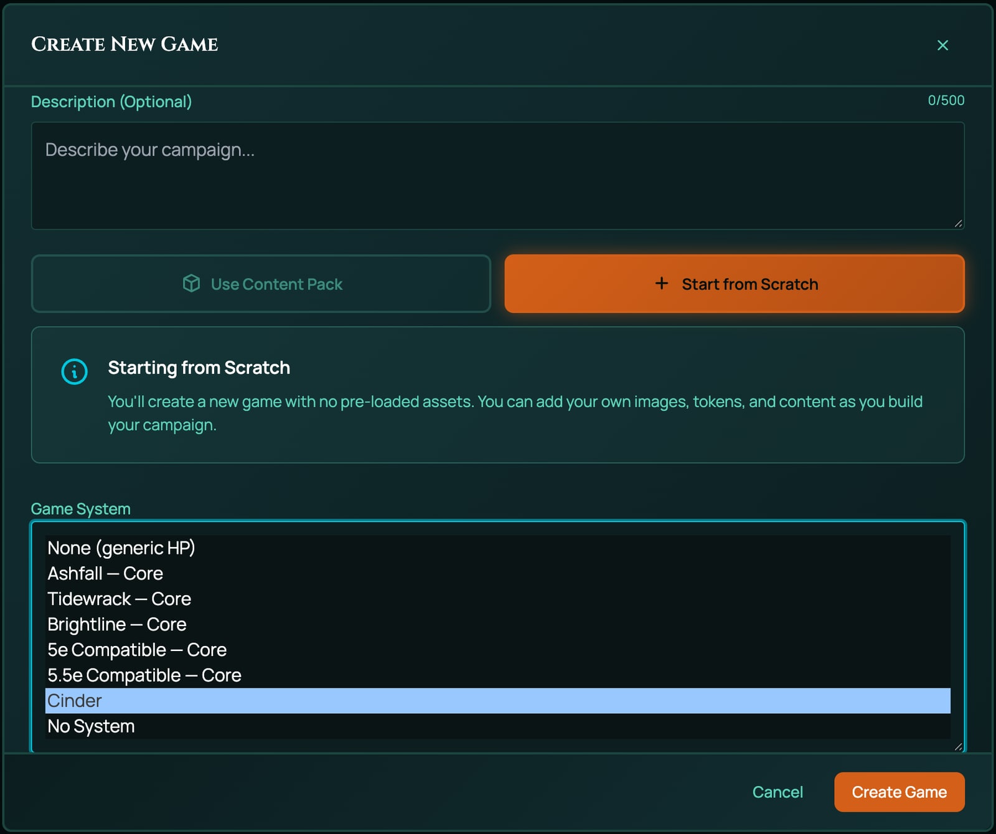Select Brightline — Core game system

497,624
